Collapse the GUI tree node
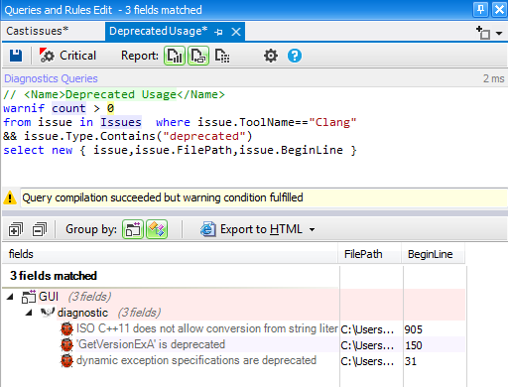This screenshot has width=508, height=387. (10, 297)
